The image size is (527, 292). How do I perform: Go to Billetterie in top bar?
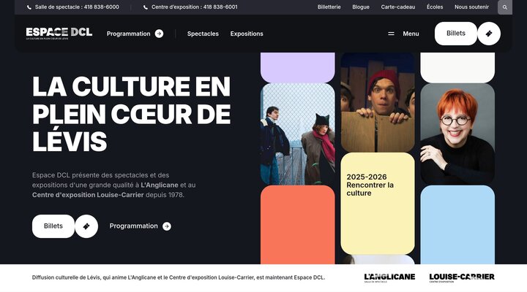[x=329, y=7]
